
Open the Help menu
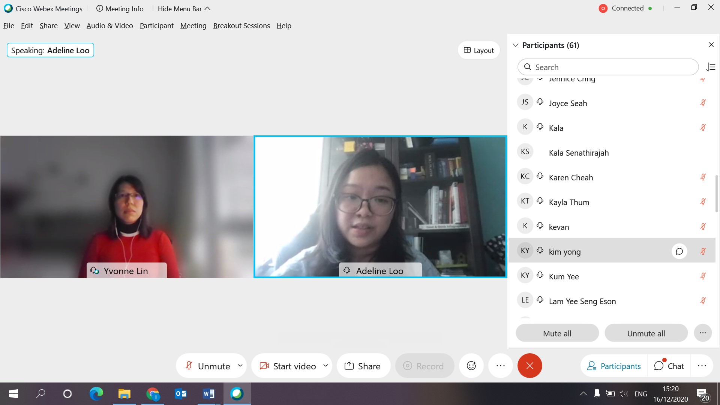pos(284,25)
